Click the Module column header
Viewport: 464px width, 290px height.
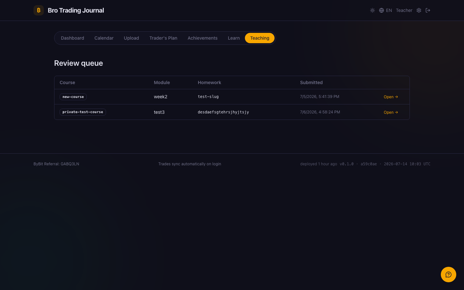(162, 82)
